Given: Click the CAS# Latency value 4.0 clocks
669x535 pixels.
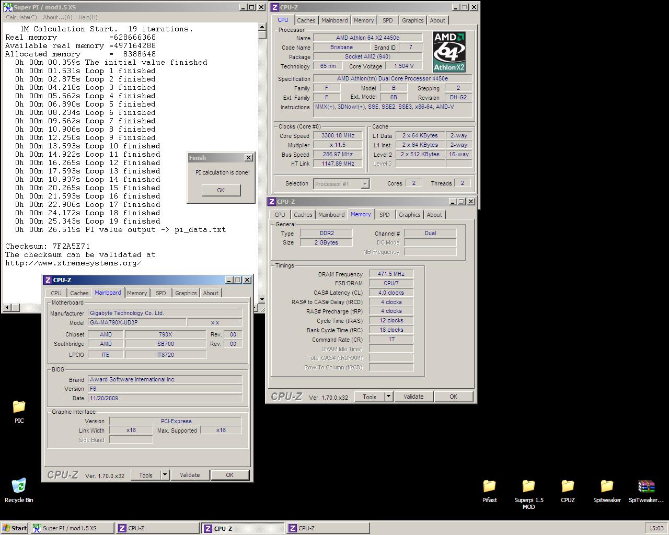Looking at the screenshot, I should [x=391, y=293].
